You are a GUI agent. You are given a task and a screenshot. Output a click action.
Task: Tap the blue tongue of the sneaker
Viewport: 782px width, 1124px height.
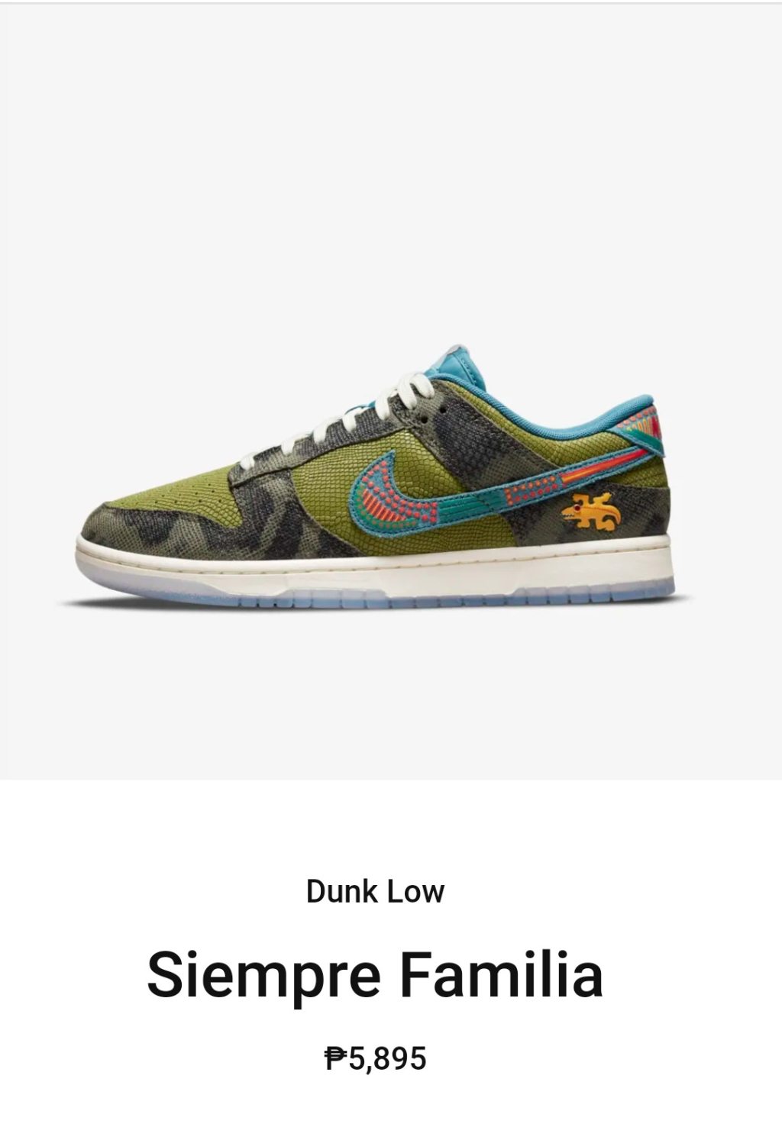pos(464,363)
